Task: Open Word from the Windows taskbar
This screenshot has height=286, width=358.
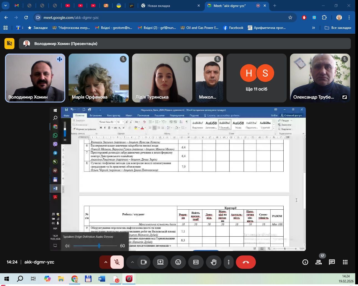Action: [x=102, y=279]
